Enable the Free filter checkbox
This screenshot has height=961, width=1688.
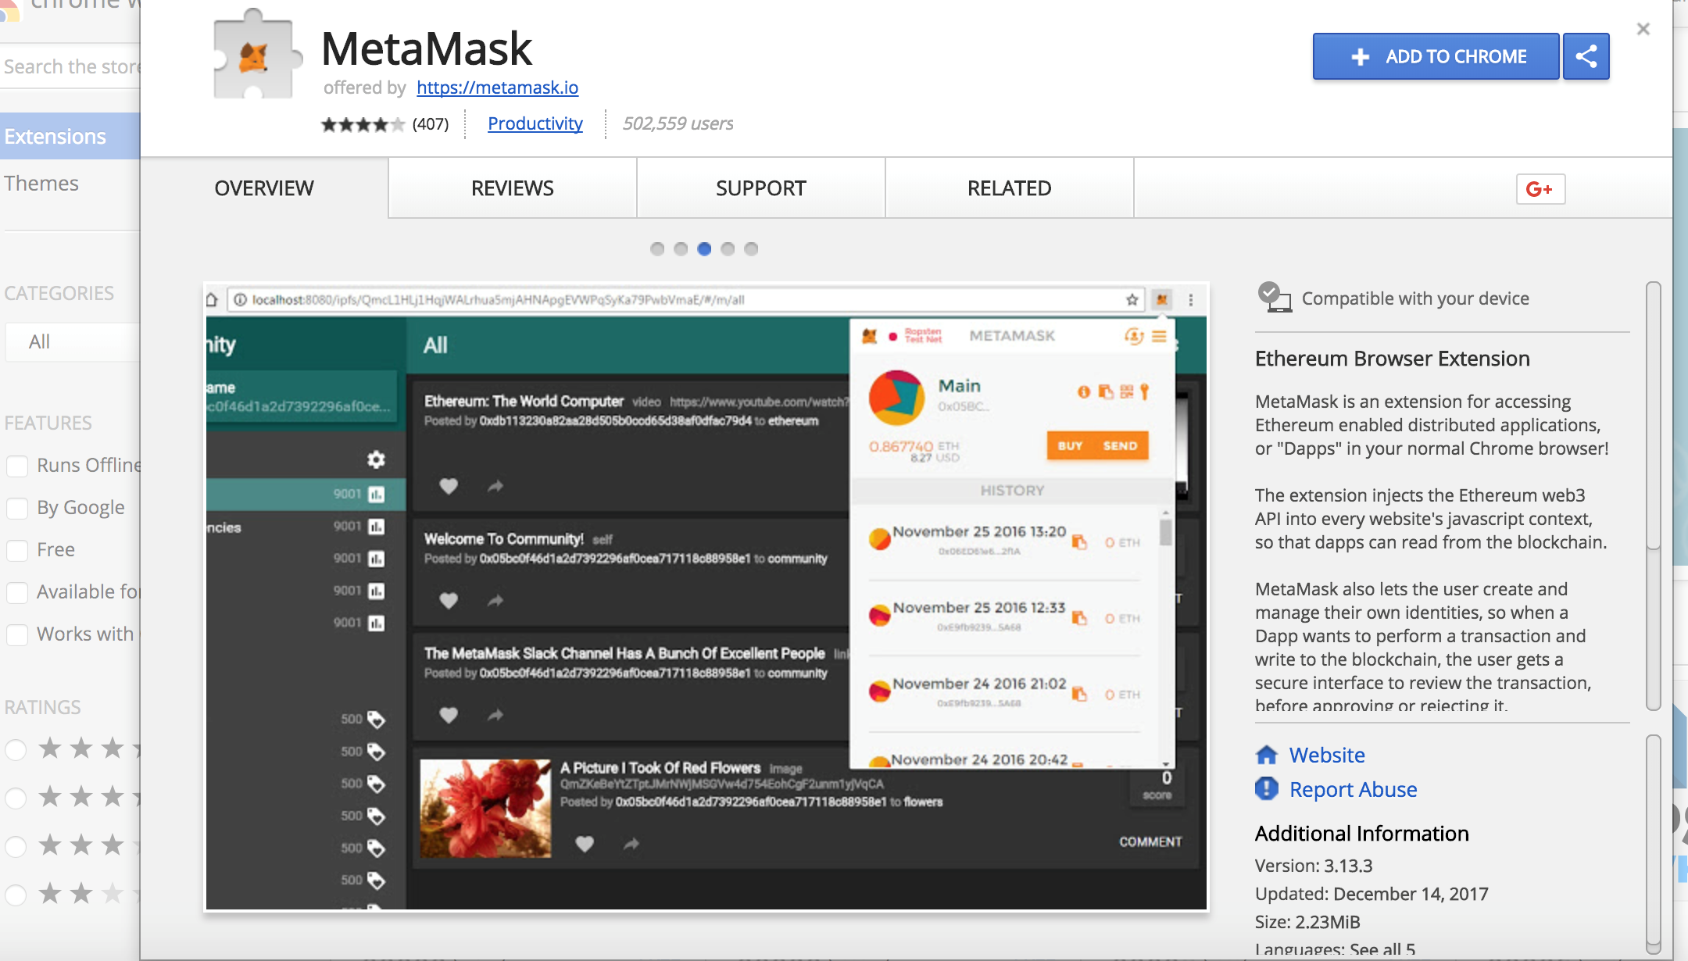(17, 548)
